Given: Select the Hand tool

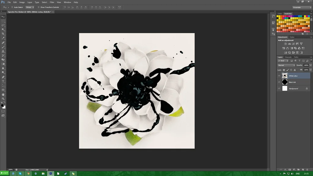Looking at the screenshot, I should [x=3, y=94].
